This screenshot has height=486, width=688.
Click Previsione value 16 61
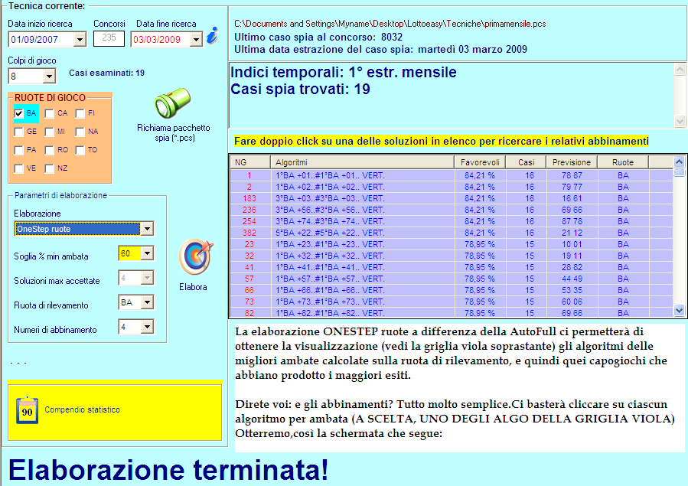(x=572, y=198)
